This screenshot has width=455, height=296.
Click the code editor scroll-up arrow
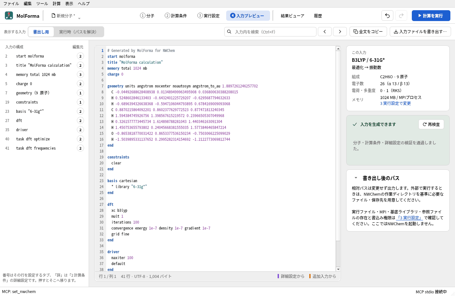click(338, 49)
